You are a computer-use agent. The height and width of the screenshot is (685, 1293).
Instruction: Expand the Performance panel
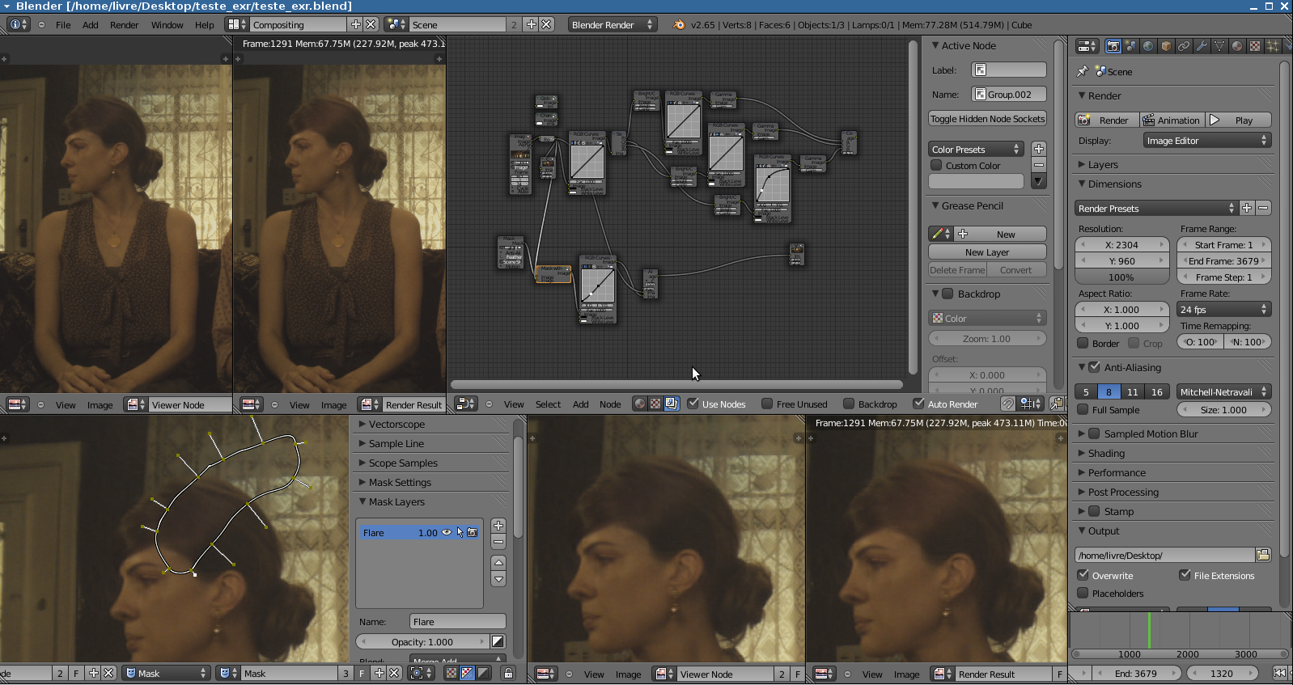tap(1117, 472)
